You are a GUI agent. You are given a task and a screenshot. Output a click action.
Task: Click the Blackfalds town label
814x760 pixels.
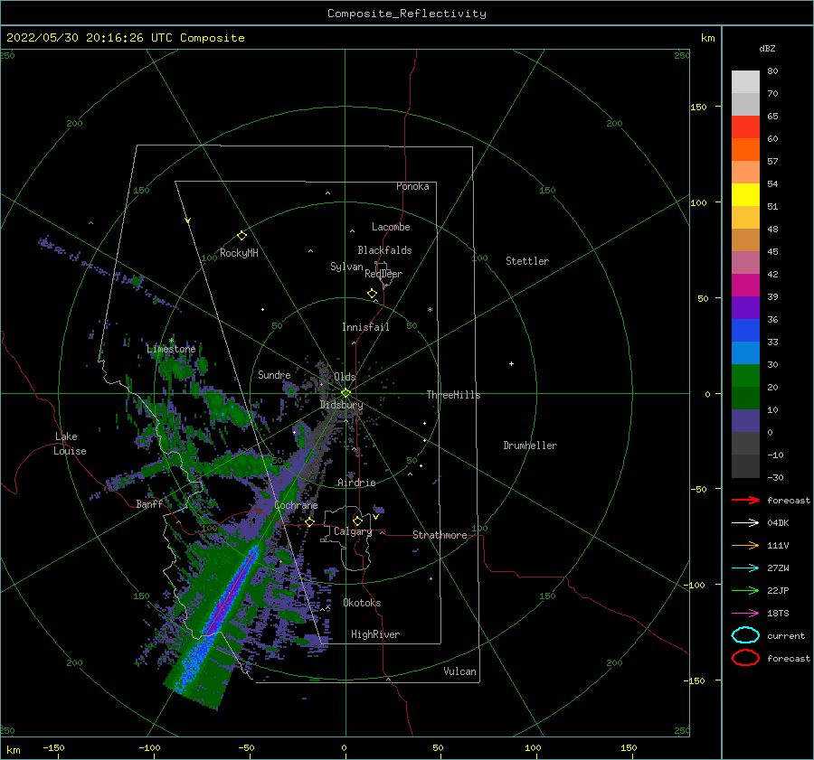click(384, 250)
